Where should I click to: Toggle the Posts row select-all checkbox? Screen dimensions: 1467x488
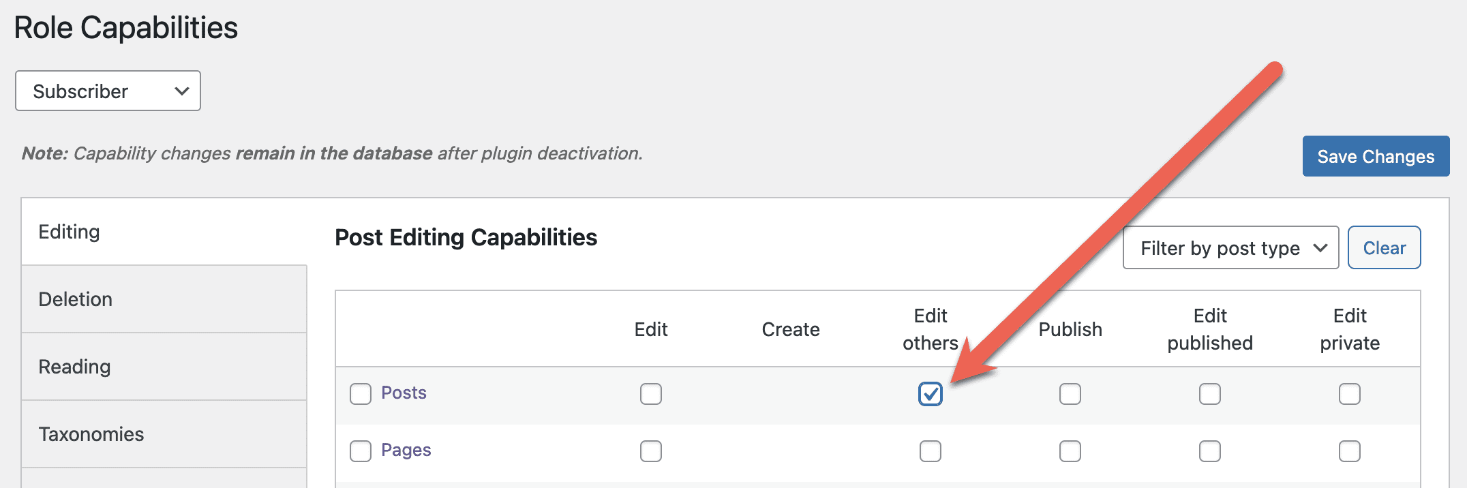click(360, 394)
